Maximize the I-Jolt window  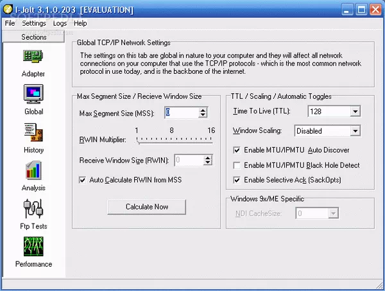[x=361, y=10]
